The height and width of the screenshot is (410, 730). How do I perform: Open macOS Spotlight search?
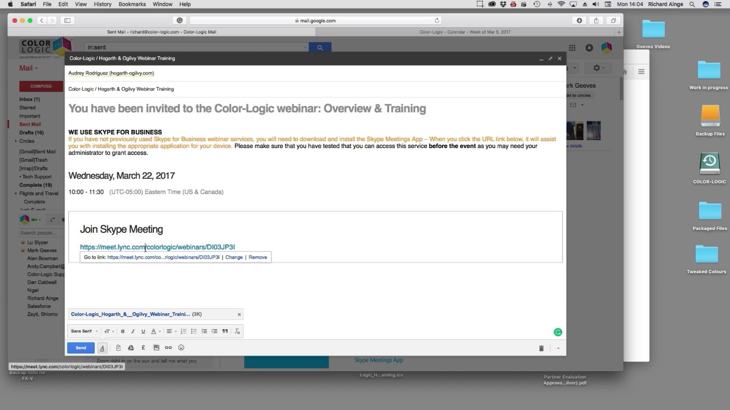tap(692, 4)
